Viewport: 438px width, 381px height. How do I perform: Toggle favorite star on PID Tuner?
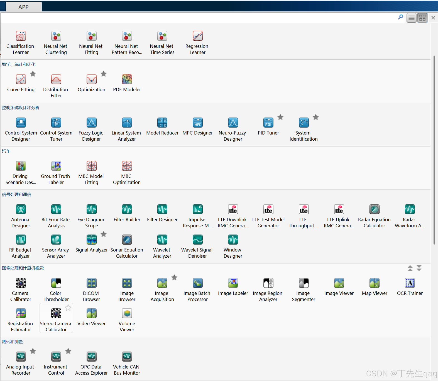click(280, 117)
